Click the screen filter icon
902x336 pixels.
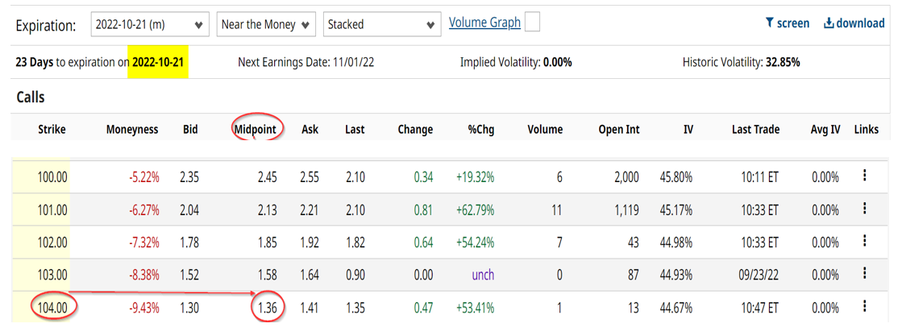770,23
